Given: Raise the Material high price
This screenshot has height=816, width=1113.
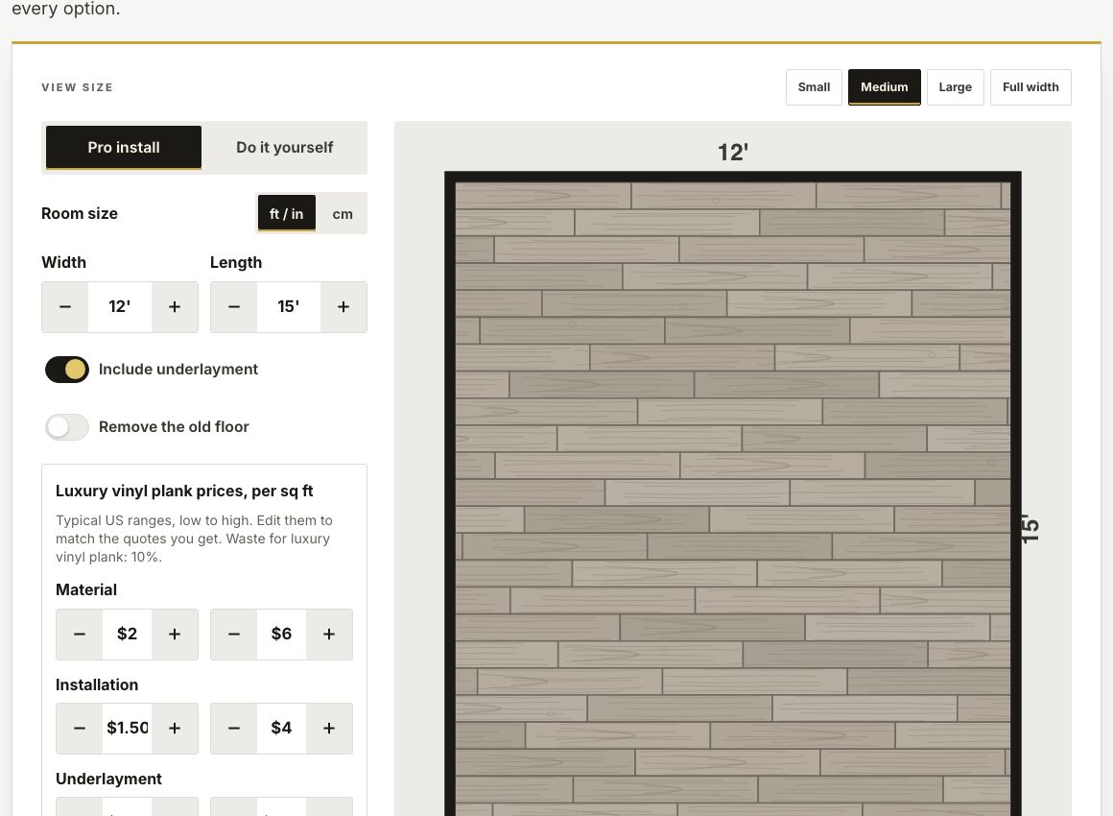Looking at the screenshot, I should tap(329, 635).
